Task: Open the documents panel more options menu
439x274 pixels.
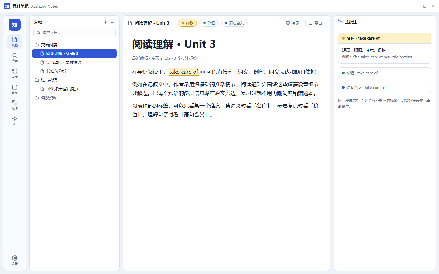Action: coord(113,22)
